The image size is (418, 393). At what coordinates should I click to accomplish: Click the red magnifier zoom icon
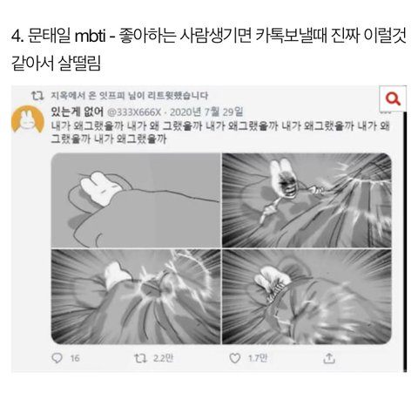(393, 98)
